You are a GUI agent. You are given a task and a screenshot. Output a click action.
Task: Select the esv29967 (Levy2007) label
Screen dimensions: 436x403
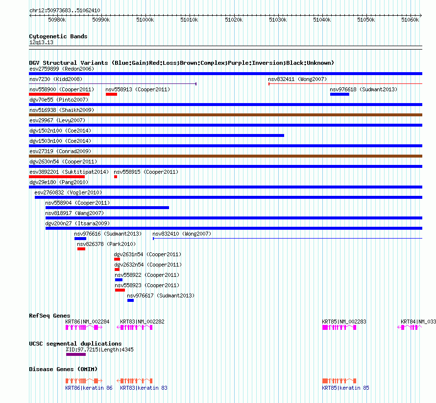57,120
